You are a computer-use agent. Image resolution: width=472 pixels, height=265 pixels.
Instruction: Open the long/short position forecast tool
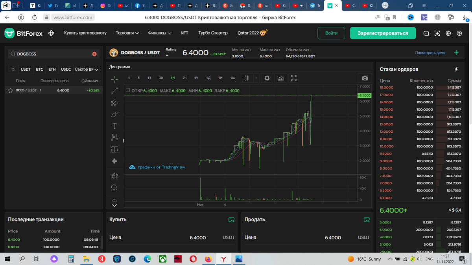pos(114,176)
